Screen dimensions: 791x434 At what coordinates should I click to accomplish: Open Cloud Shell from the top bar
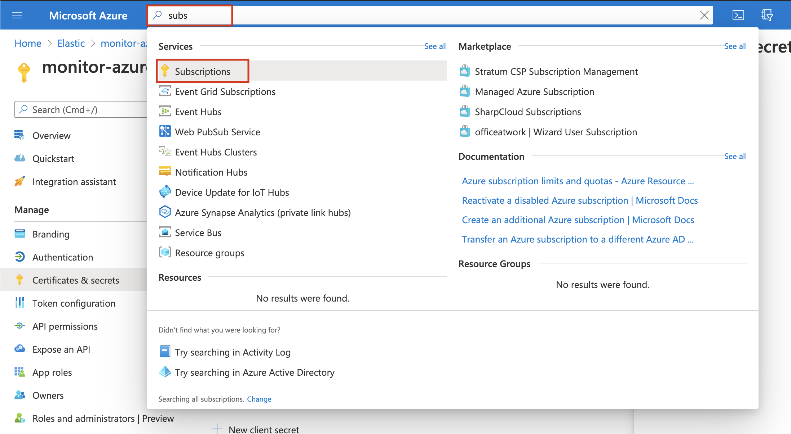tap(738, 15)
